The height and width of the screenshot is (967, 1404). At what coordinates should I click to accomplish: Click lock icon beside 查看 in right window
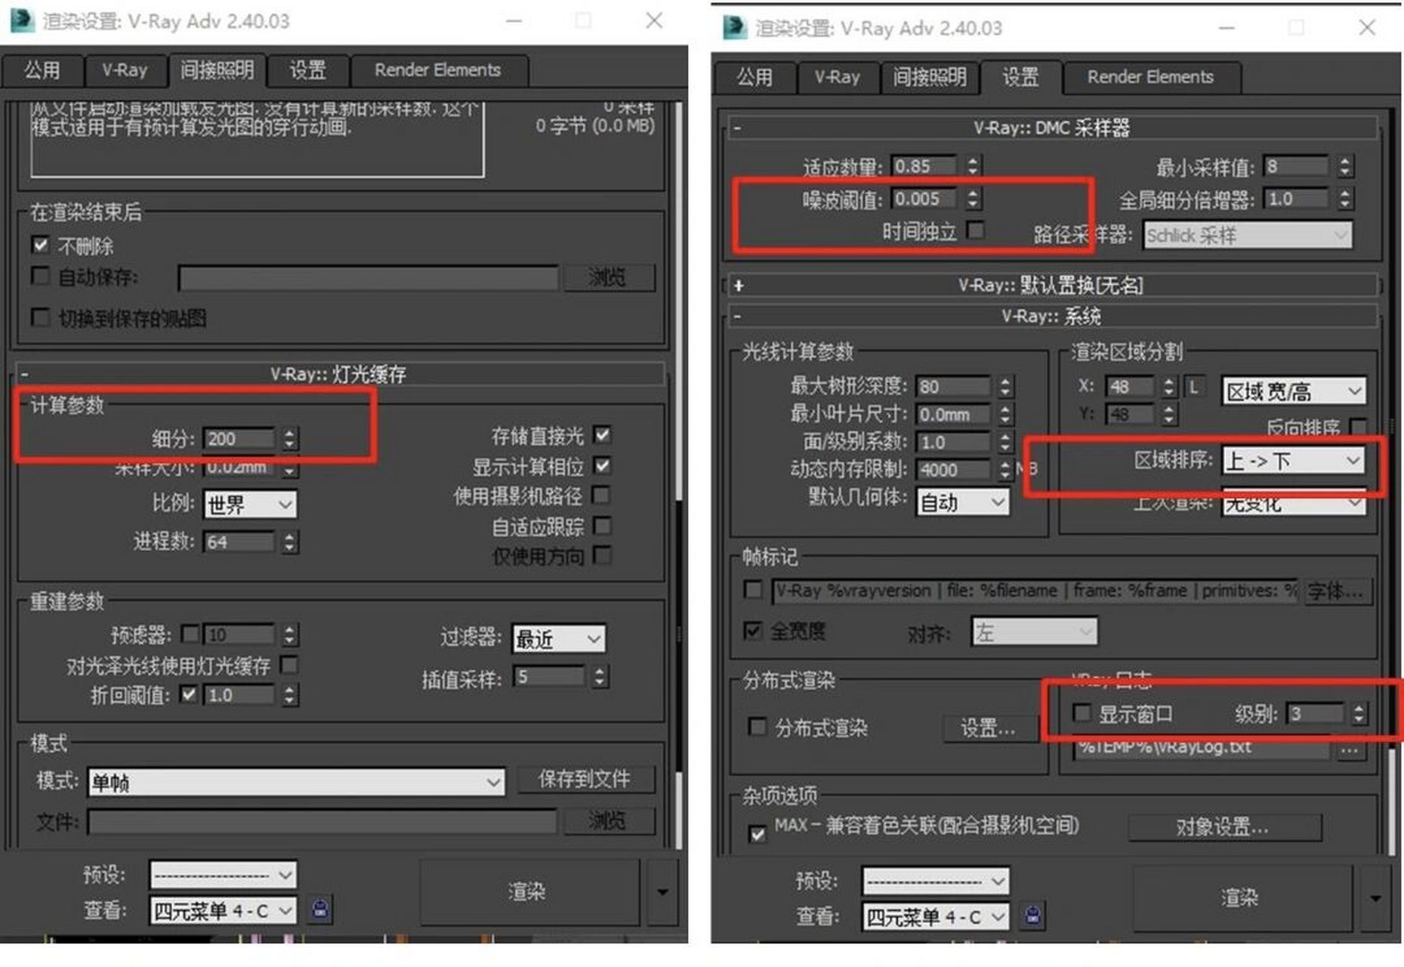click(1032, 916)
